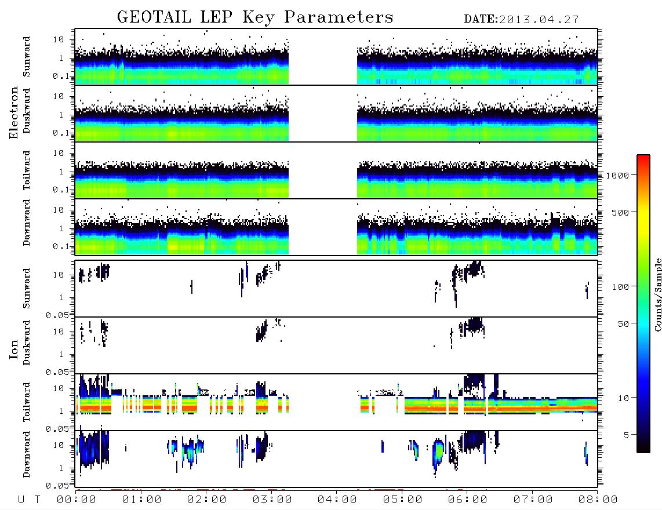The image size is (662, 510).
Task: Click the "07:00" time tick label
Action: point(533,500)
